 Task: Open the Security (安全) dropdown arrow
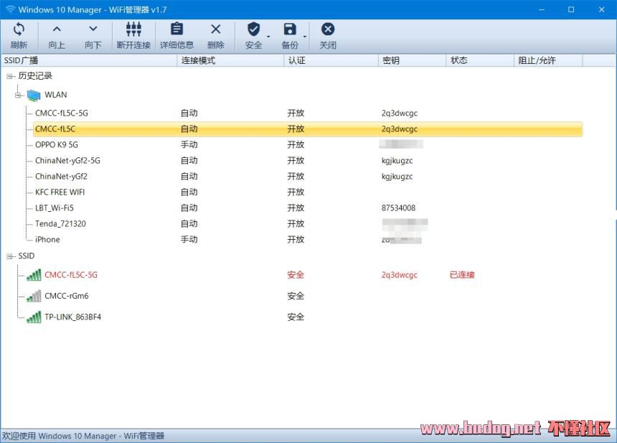(x=268, y=37)
